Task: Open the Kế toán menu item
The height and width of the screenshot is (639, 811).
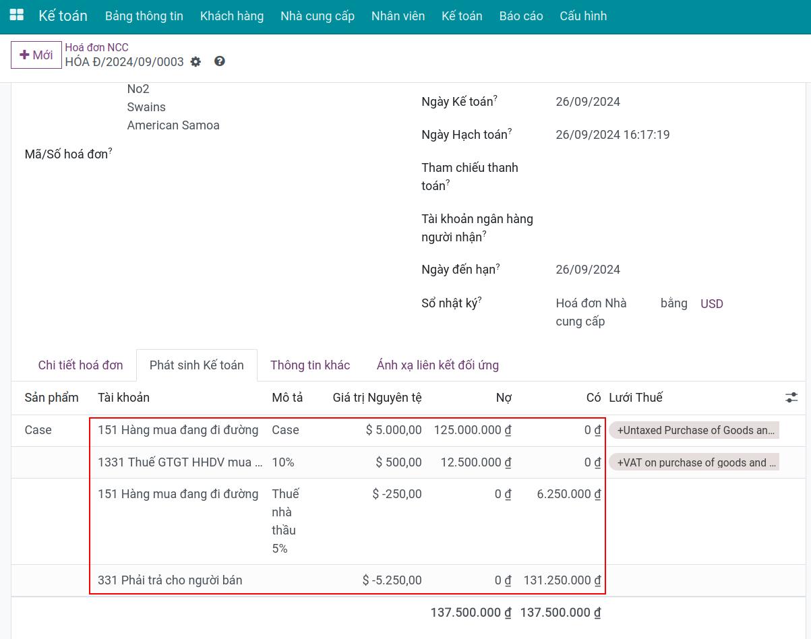Action: coord(462,16)
